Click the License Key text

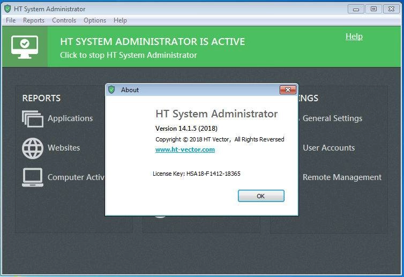click(x=196, y=174)
